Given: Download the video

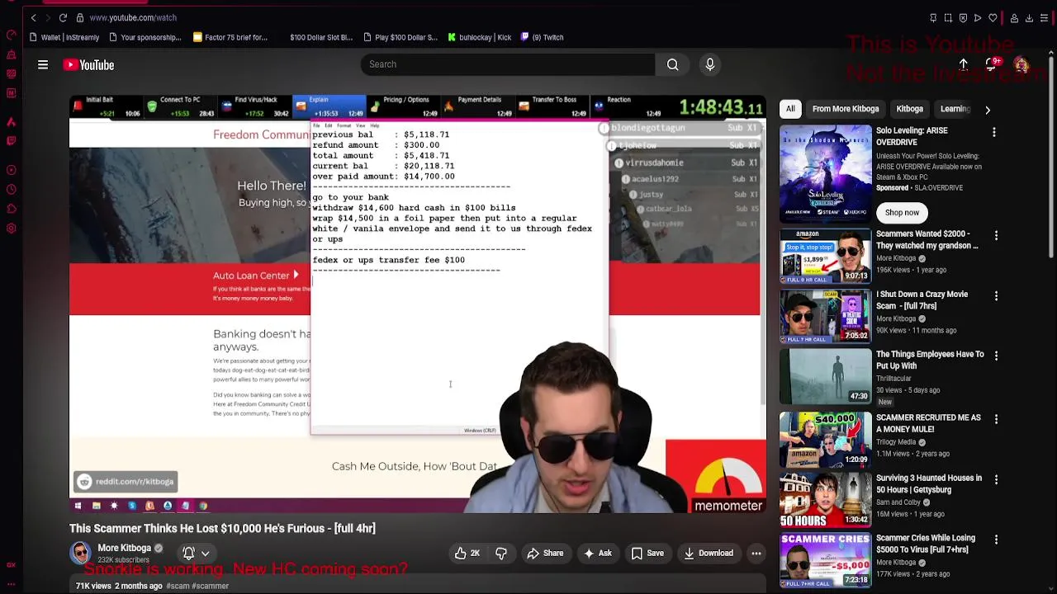Looking at the screenshot, I should (709, 554).
